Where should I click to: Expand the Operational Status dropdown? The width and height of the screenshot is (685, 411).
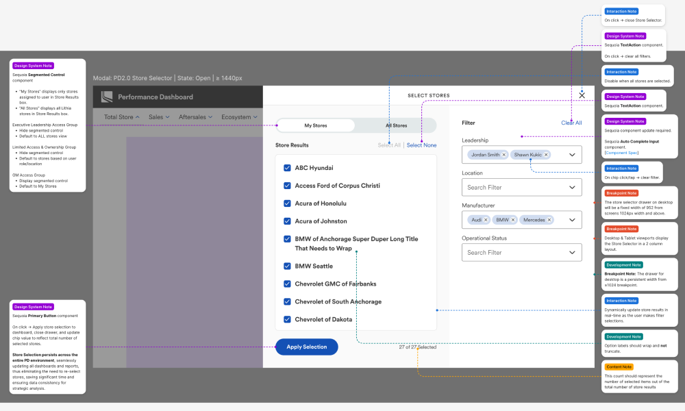pos(572,253)
